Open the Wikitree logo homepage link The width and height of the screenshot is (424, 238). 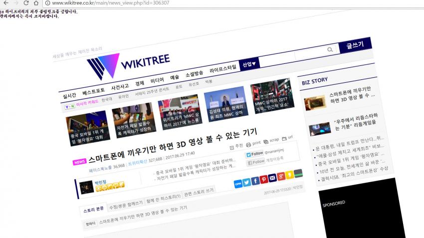click(x=129, y=66)
